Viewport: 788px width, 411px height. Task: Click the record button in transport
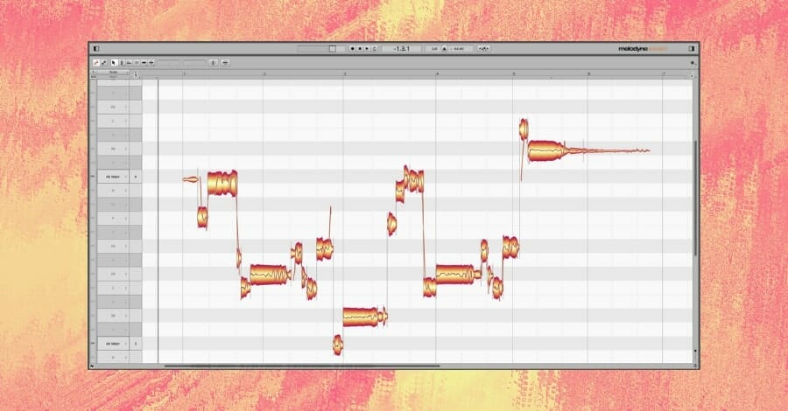pyautogui.click(x=352, y=49)
